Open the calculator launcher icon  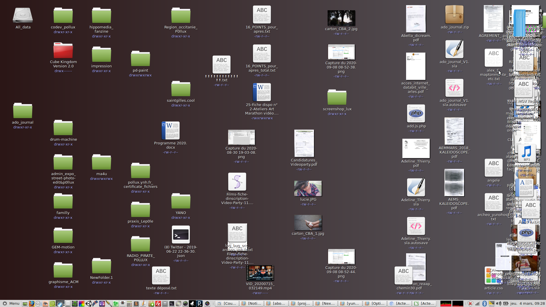coord(129,304)
